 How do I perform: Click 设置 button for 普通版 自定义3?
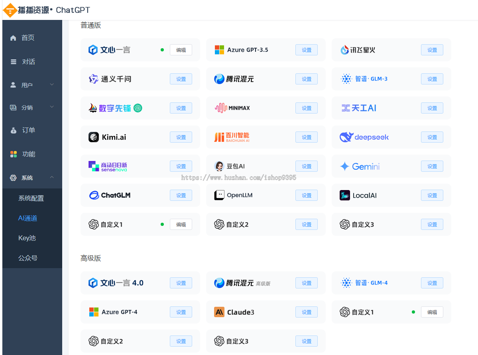tap(432, 225)
